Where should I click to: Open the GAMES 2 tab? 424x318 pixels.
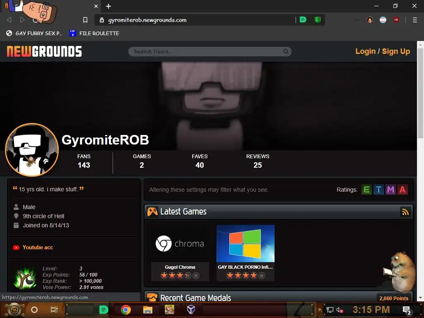point(142,161)
